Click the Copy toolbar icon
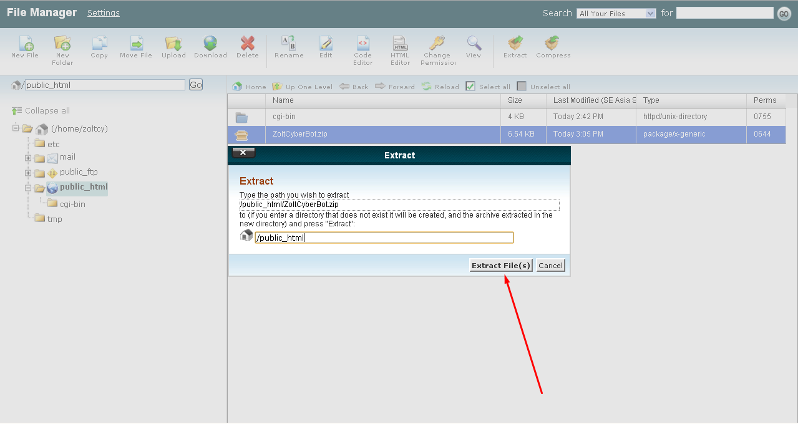The height and width of the screenshot is (424, 798). [x=99, y=43]
